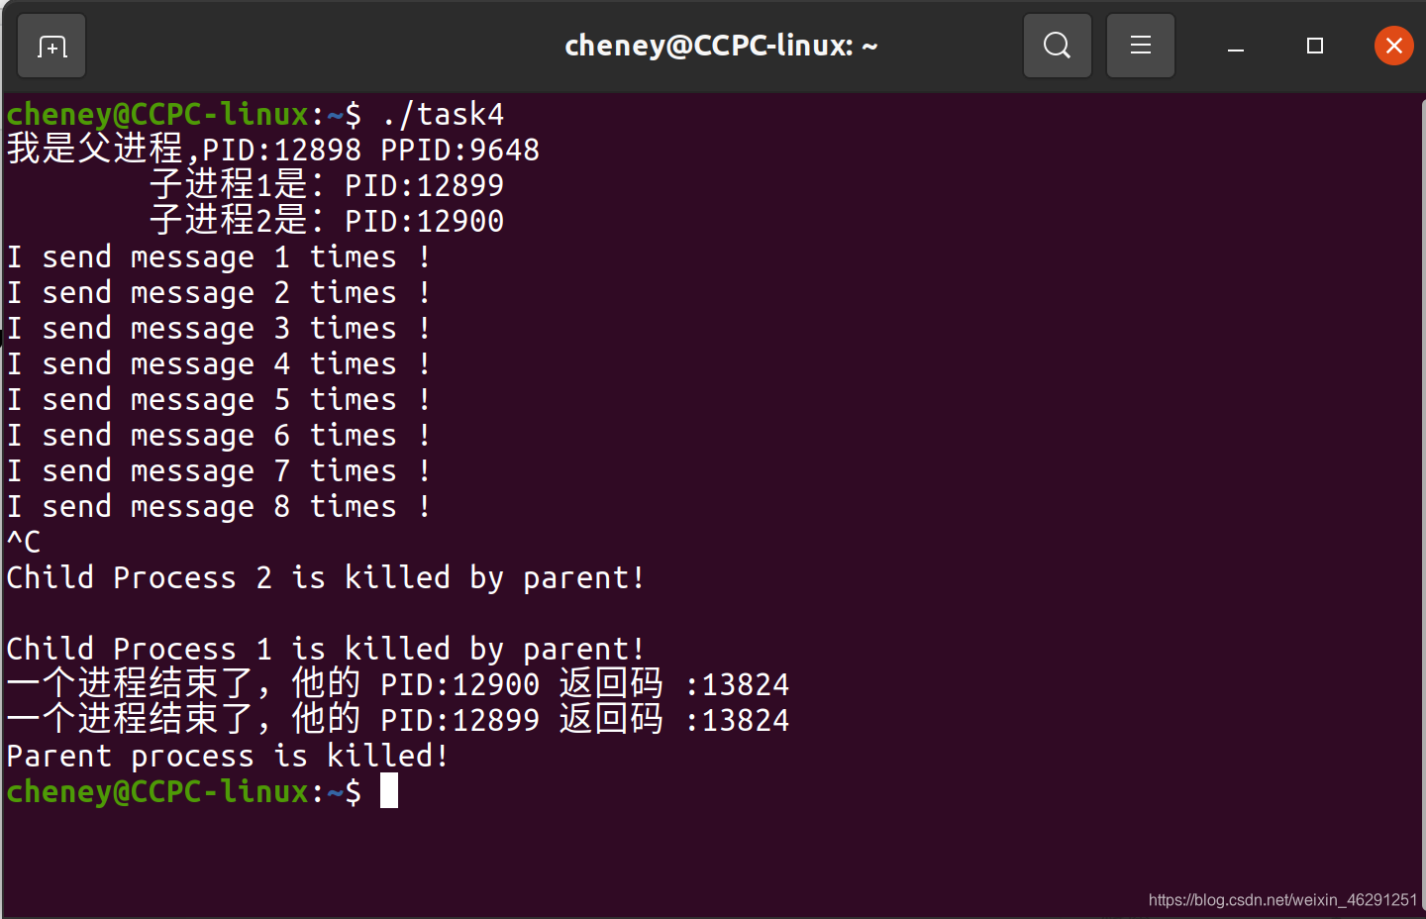1426x919 pixels.
Task: Click line 'I send message 2 times !'
Action: pos(219,293)
